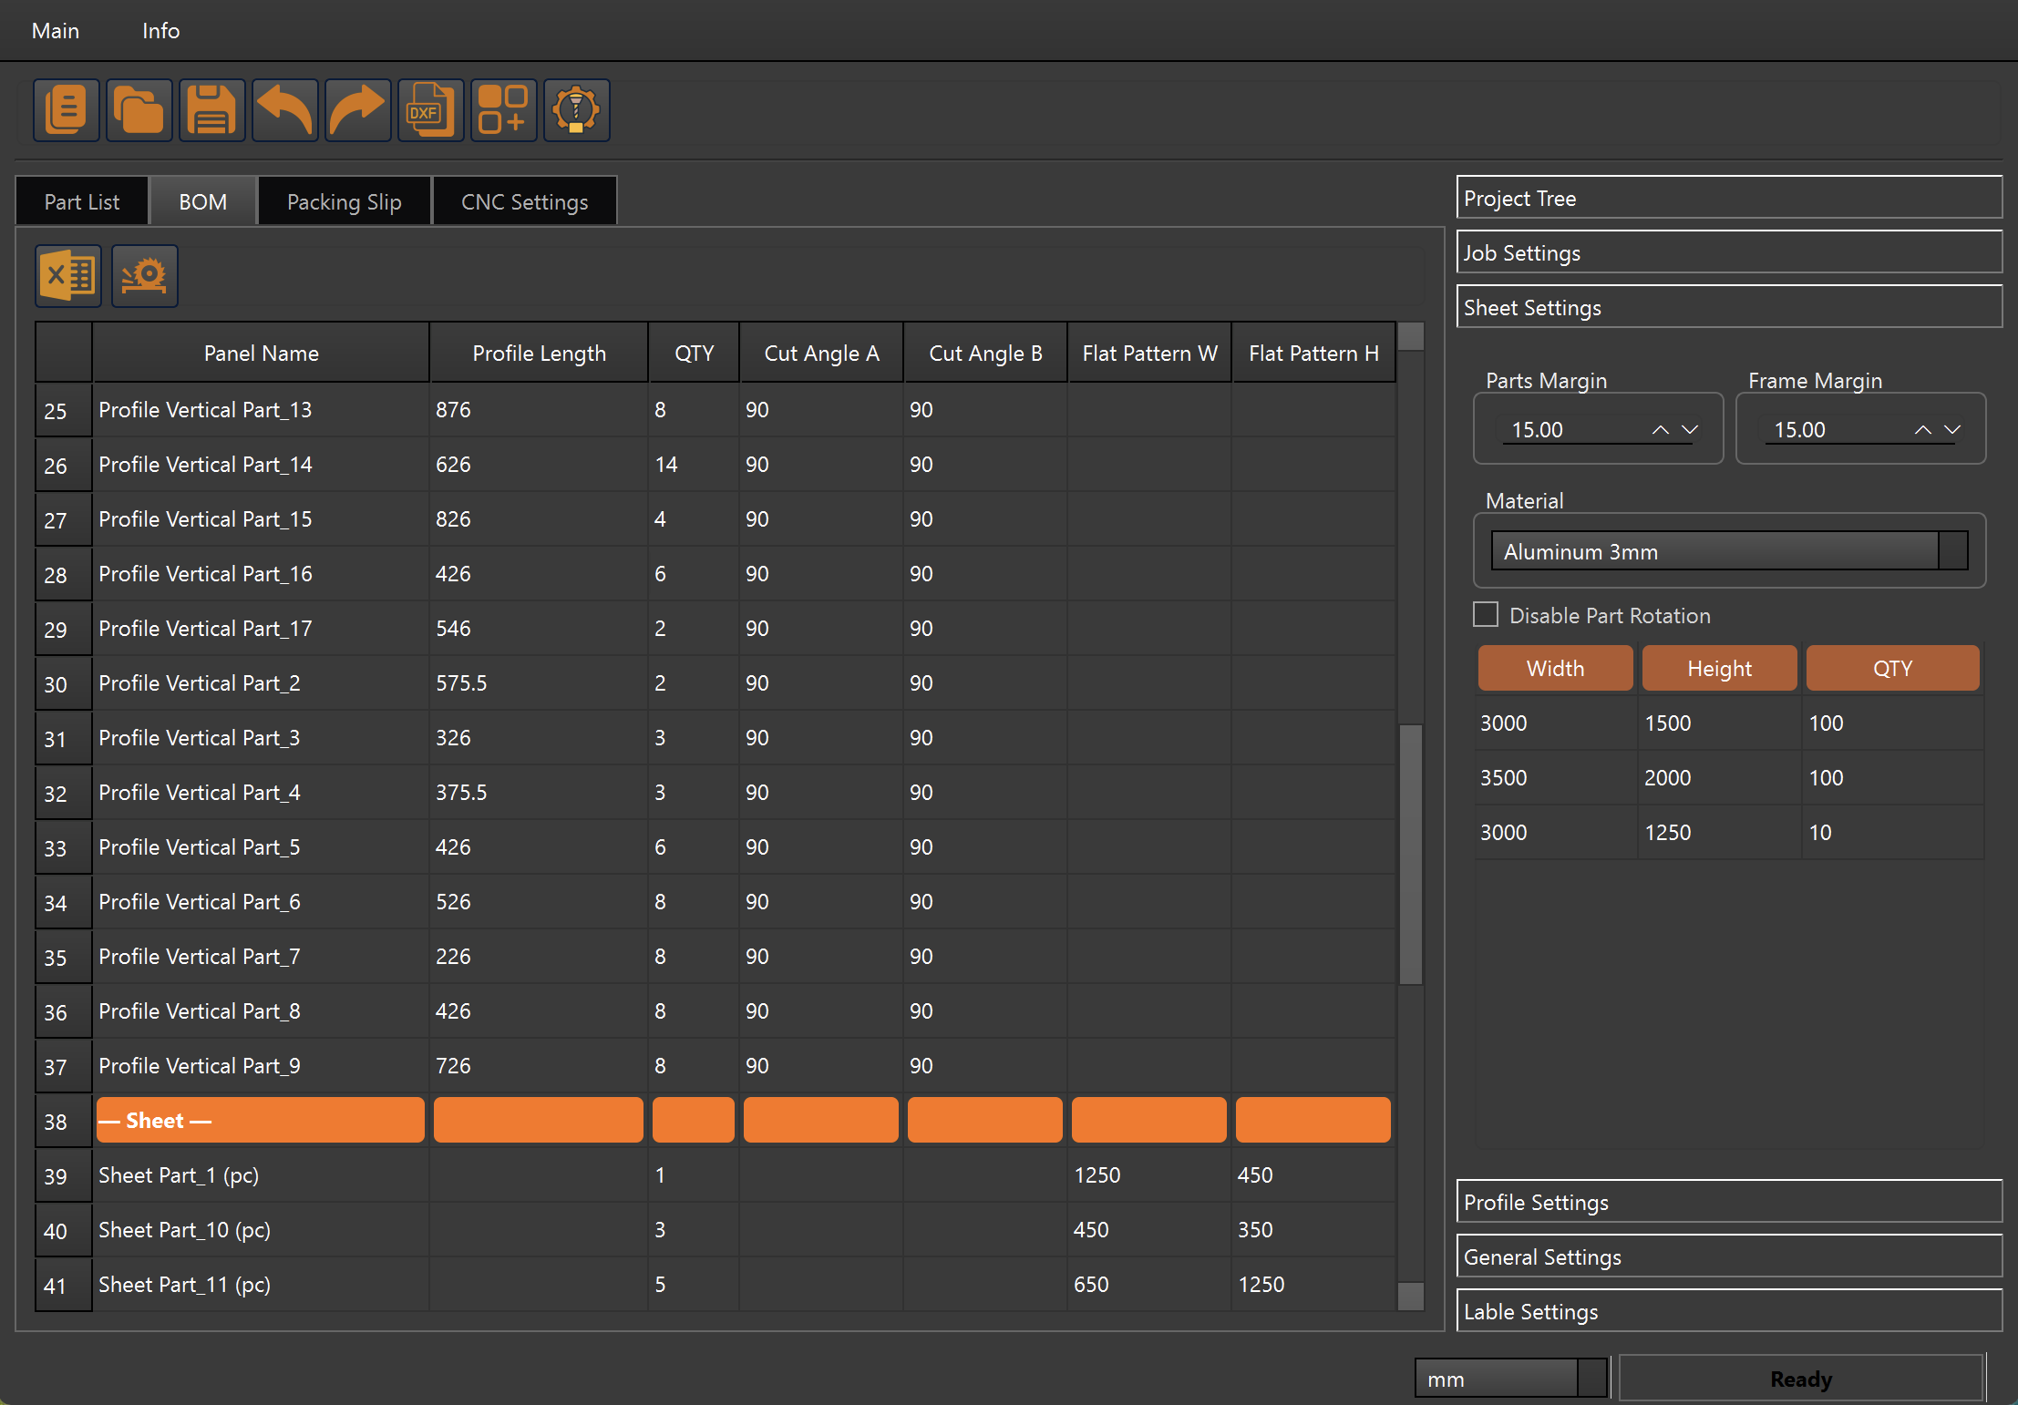
Task: Click the add panels grid icon
Action: pos(503,110)
